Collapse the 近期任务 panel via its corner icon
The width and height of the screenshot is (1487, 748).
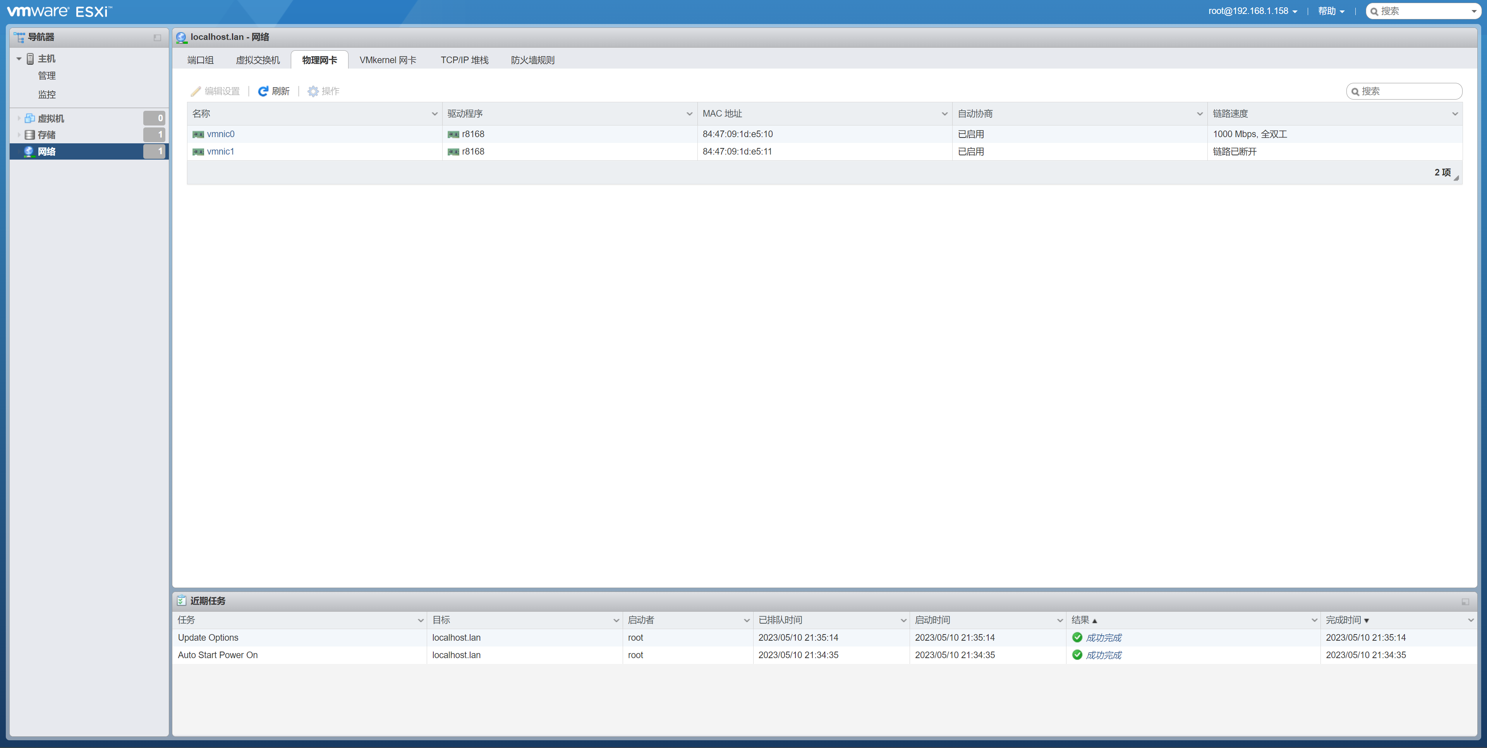tap(1465, 602)
